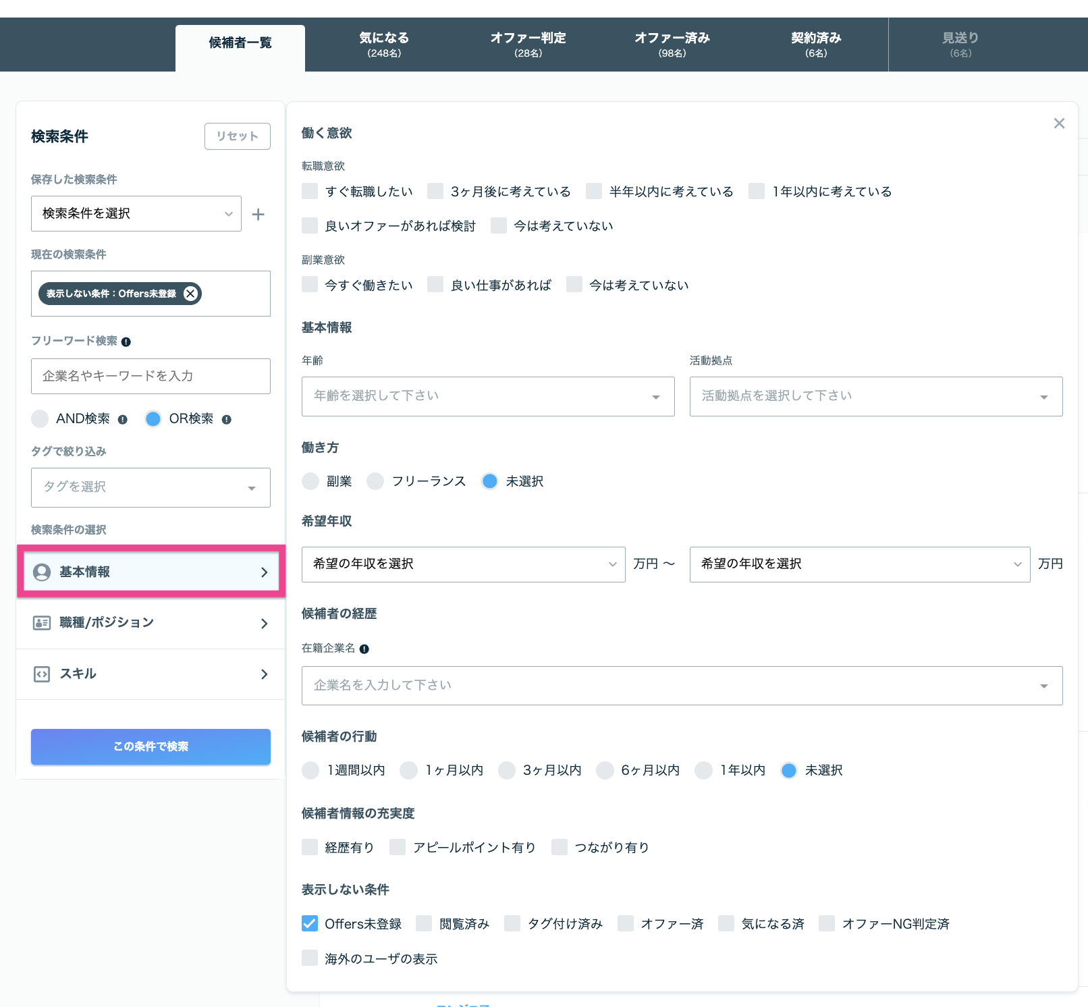
Task: Select 未選択 under 候補者の行動
Action: (789, 770)
